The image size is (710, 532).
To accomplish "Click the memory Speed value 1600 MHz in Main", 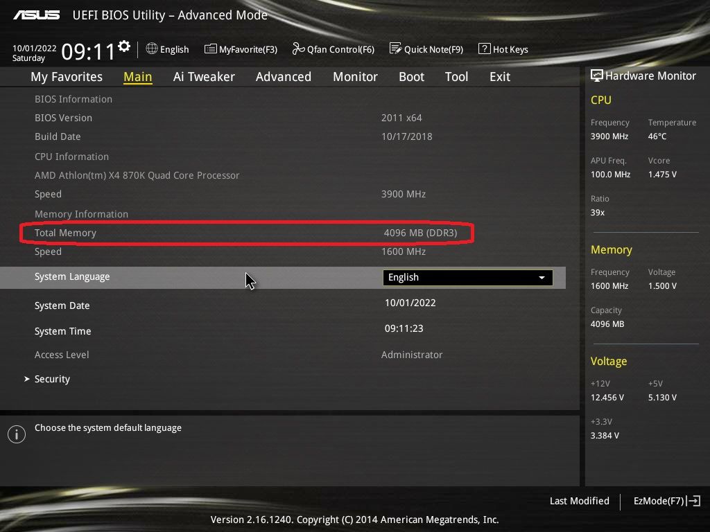I will 403,251.
